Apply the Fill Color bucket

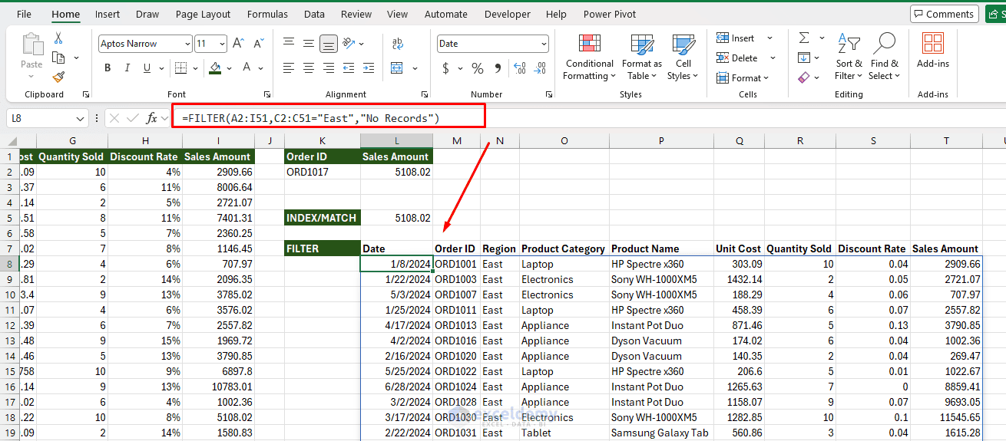(215, 68)
